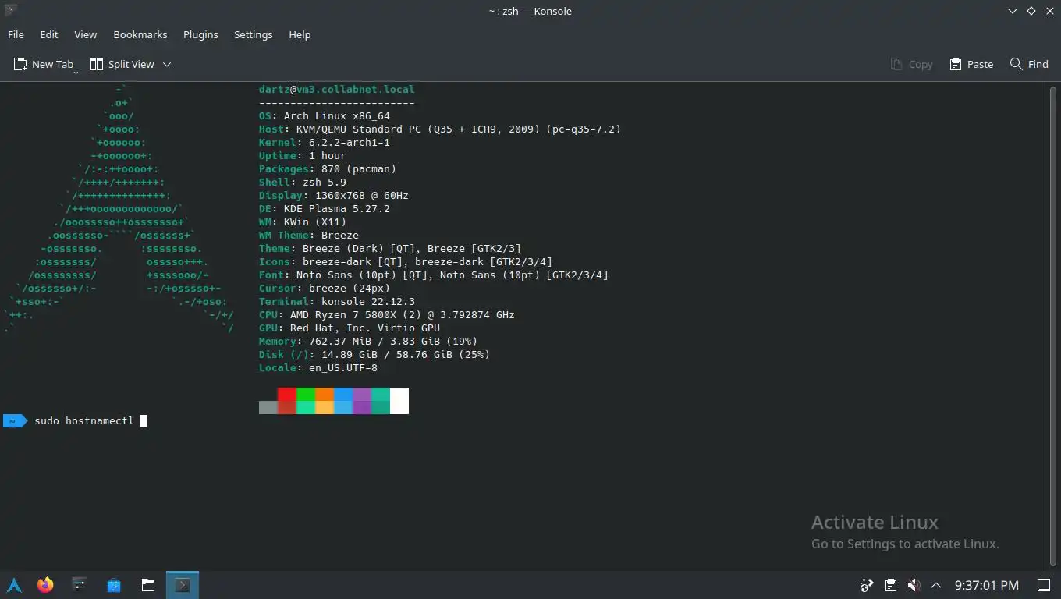Open the New Tab dropdown arrow
Screen dimensions: 1061x599
point(76,72)
